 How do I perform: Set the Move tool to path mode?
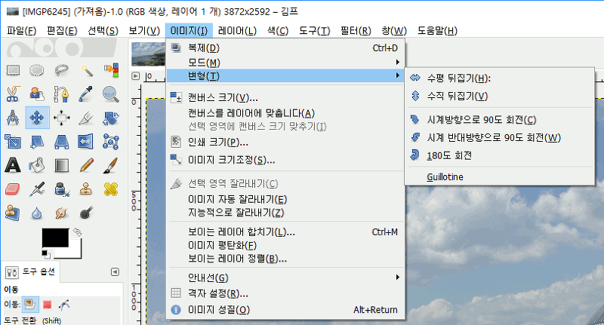click(64, 305)
